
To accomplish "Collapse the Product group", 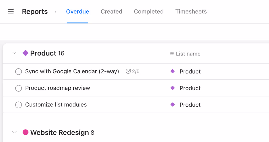I will [x=15, y=53].
